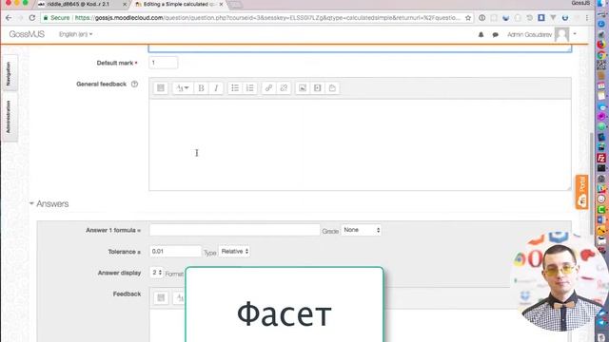Screen dimensions: 609x342
Task: Select the Editing a Simple calculated tab
Action: (x=176, y=4)
